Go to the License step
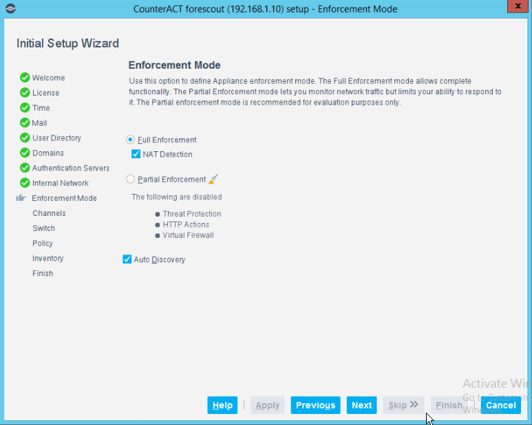The height and width of the screenshot is (425, 532). [46, 93]
